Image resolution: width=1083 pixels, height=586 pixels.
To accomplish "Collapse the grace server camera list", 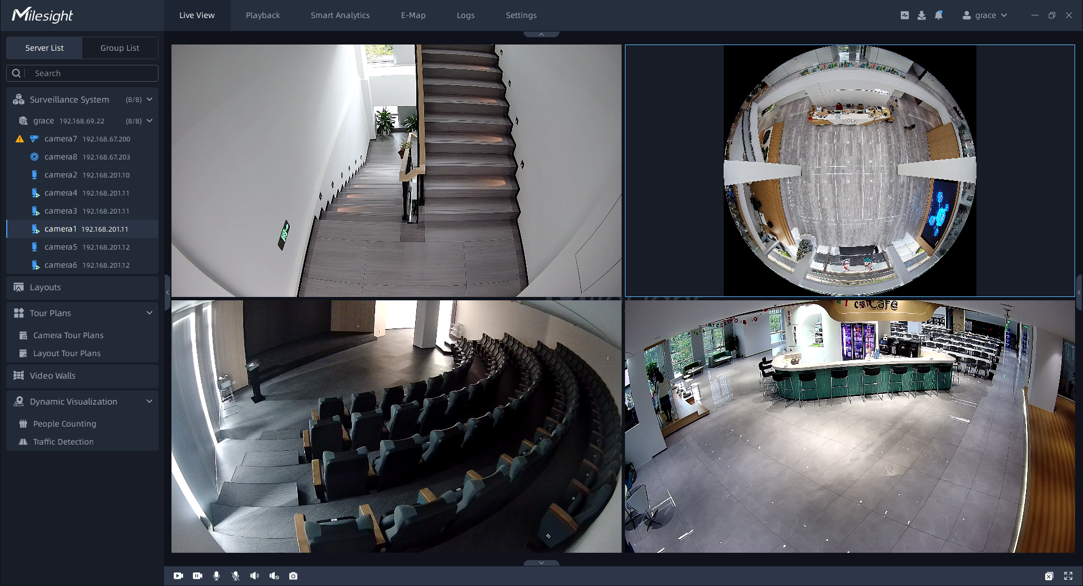I will [149, 121].
